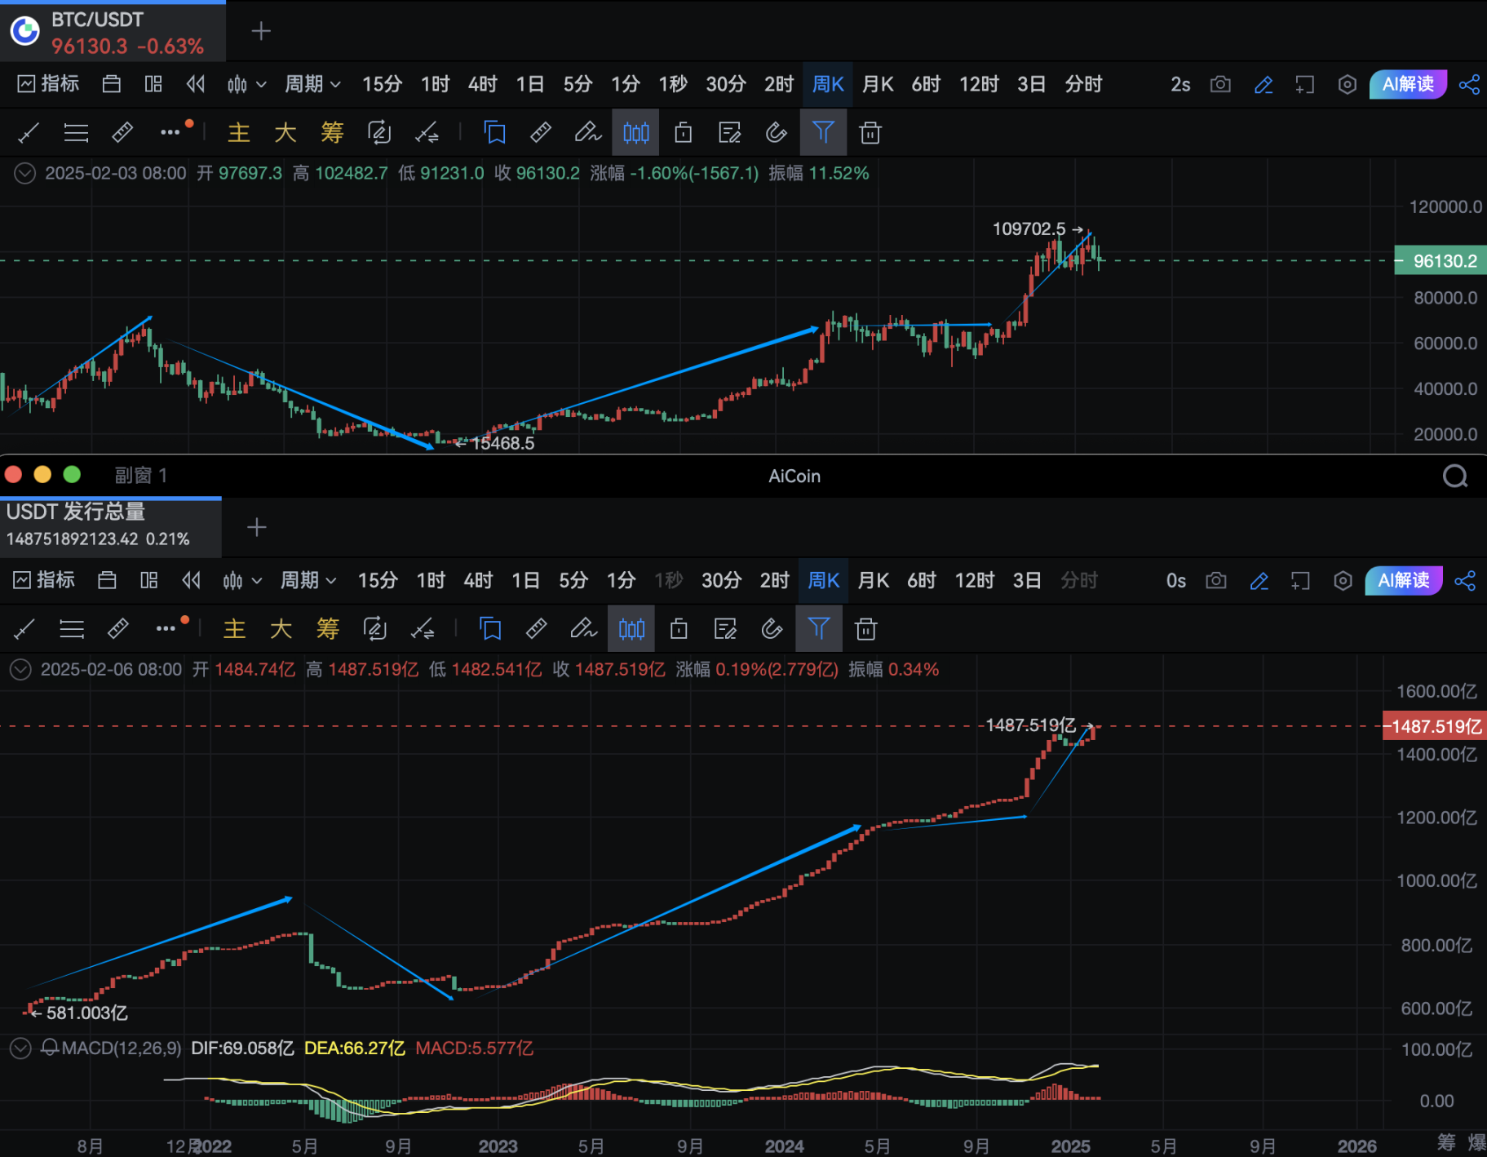Toggle the filter funnel in upper drawing toolbar
Image resolution: width=1487 pixels, height=1157 pixels.
(823, 132)
